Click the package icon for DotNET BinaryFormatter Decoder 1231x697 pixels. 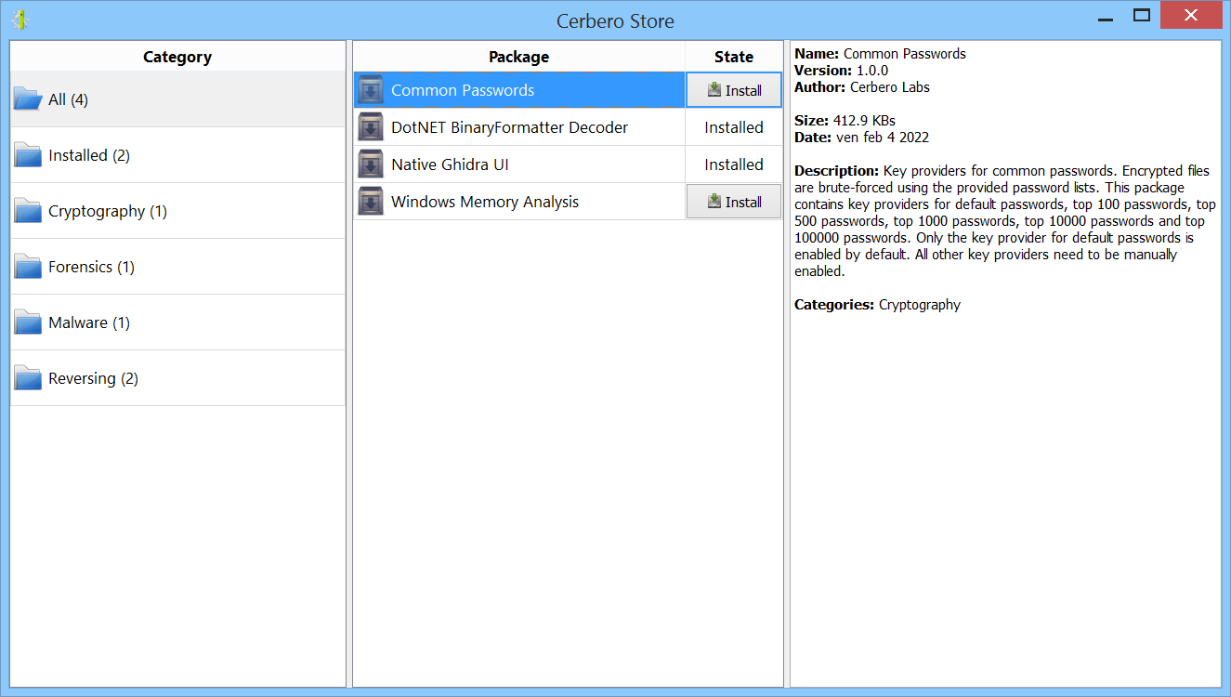tap(371, 127)
